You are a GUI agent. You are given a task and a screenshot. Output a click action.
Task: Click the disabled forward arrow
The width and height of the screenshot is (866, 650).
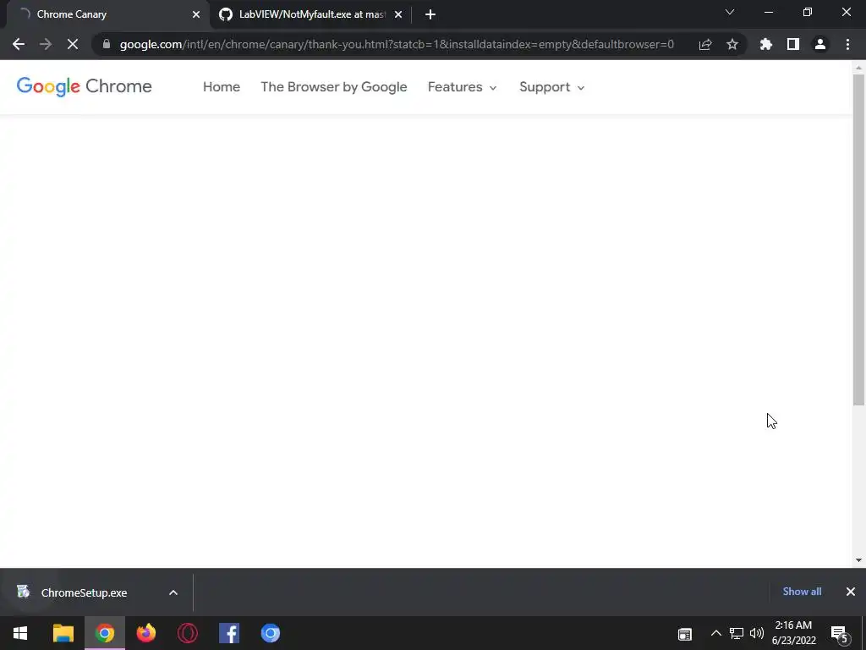(46, 44)
